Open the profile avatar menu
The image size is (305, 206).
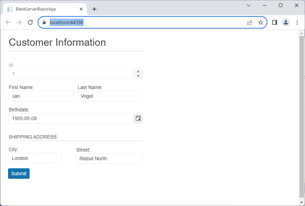click(x=286, y=22)
